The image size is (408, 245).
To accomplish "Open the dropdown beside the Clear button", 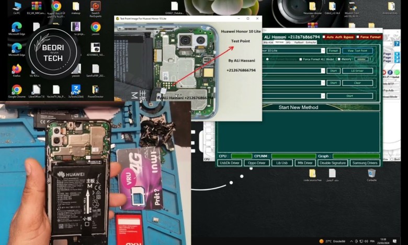I will pos(323,83).
